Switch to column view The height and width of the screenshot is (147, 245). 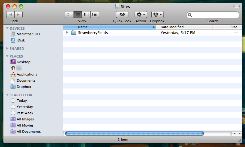(x=86, y=15)
